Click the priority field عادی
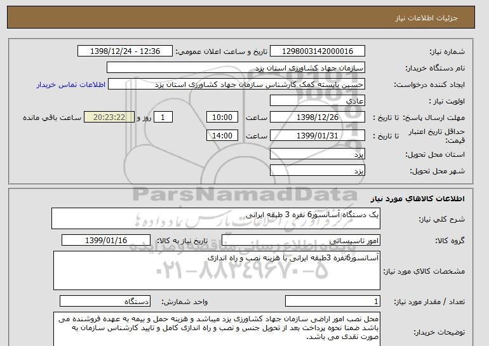Screen dimensions: 489x346 [317, 101]
